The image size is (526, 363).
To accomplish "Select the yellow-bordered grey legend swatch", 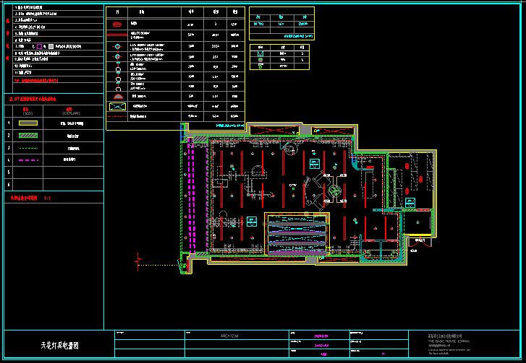I will coord(28,123).
